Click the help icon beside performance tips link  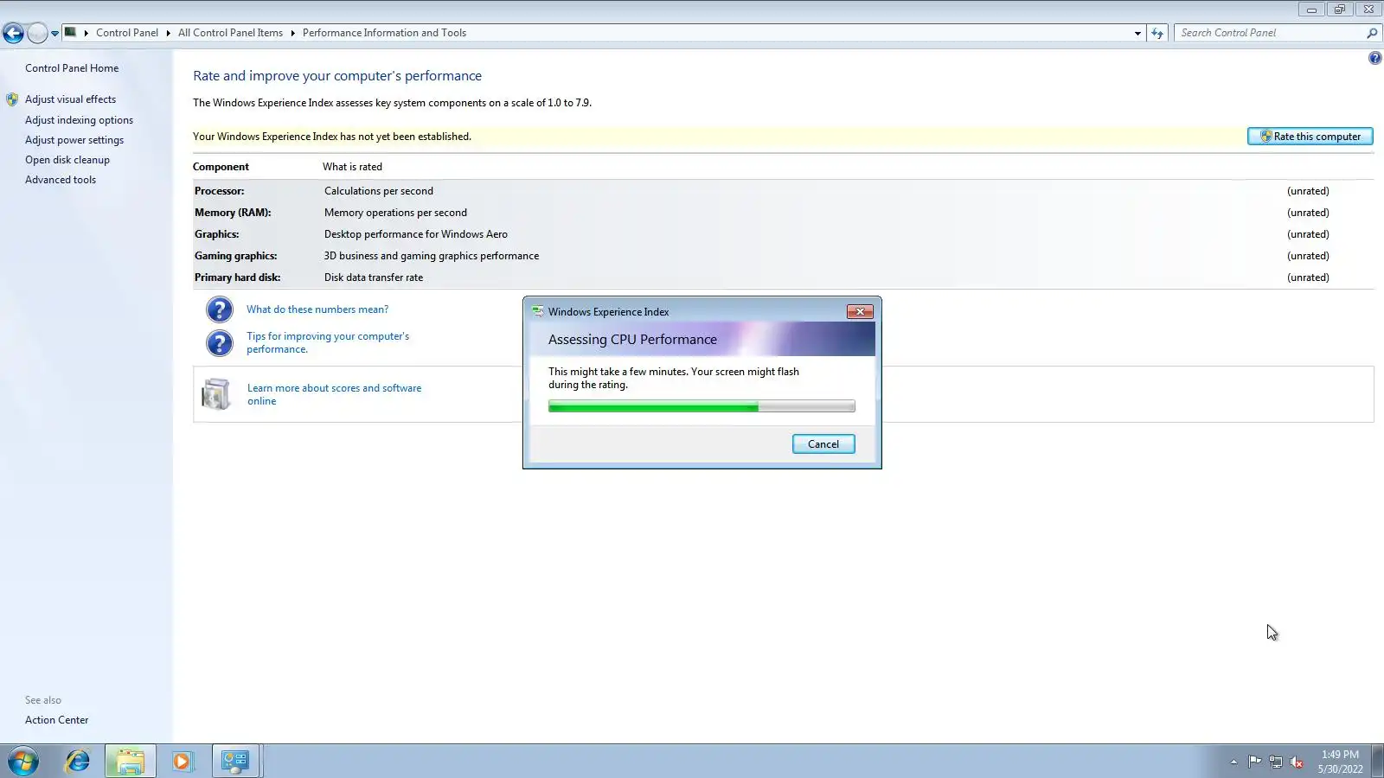click(x=219, y=343)
